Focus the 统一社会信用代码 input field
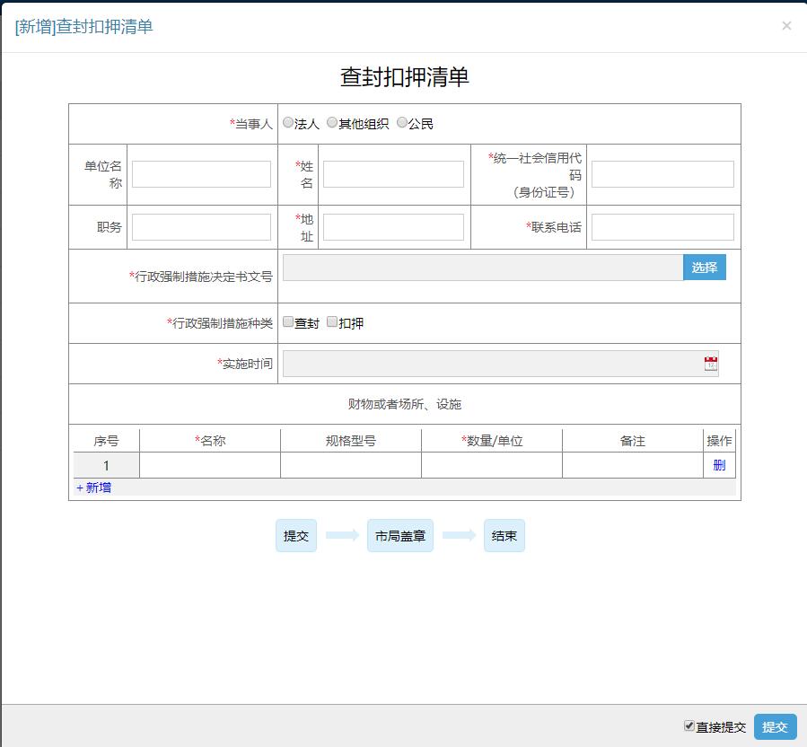 pos(662,174)
